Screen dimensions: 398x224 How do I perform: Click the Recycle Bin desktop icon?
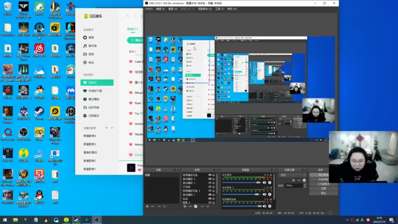7,8
